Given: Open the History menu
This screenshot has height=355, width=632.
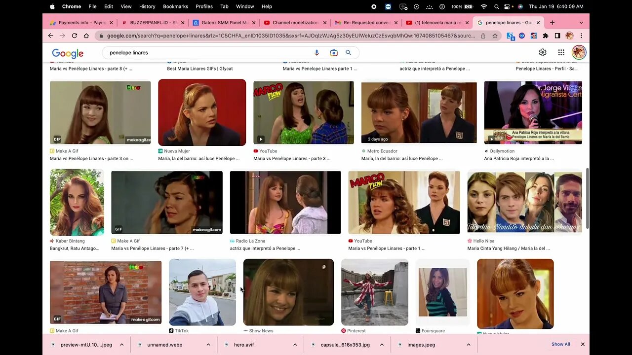Looking at the screenshot, I should [x=147, y=6].
